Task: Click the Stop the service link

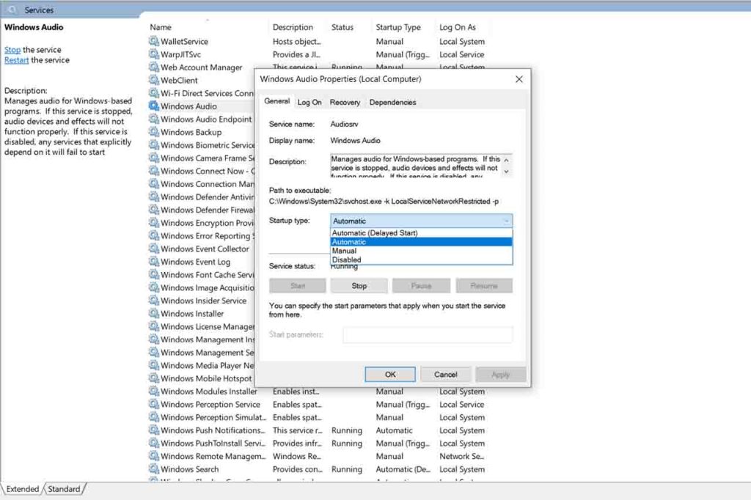Action: coord(12,49)
